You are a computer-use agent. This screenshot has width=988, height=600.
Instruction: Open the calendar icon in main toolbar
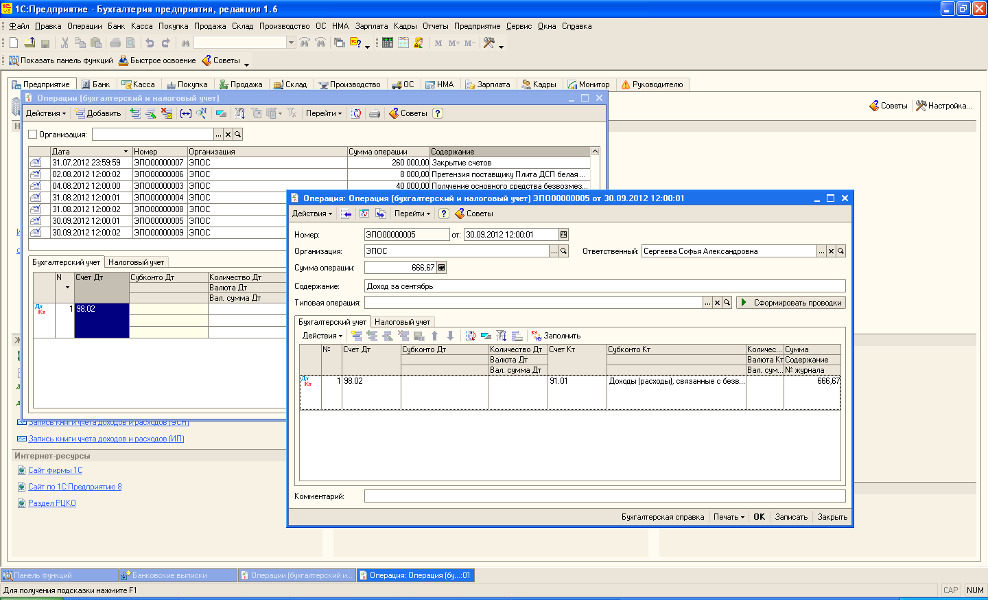pyautogui.click(x=403, y=43)
